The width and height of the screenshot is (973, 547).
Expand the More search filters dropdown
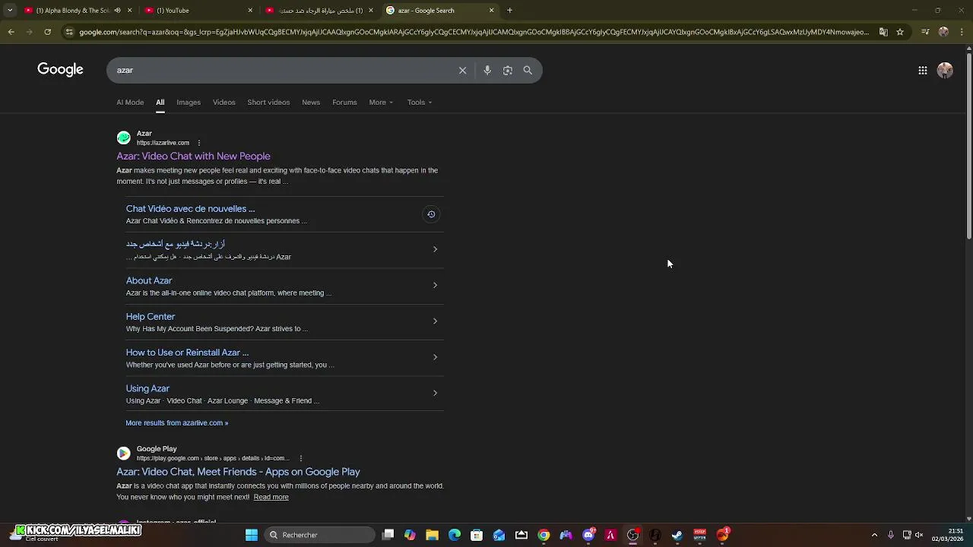[x=381, y=102]
